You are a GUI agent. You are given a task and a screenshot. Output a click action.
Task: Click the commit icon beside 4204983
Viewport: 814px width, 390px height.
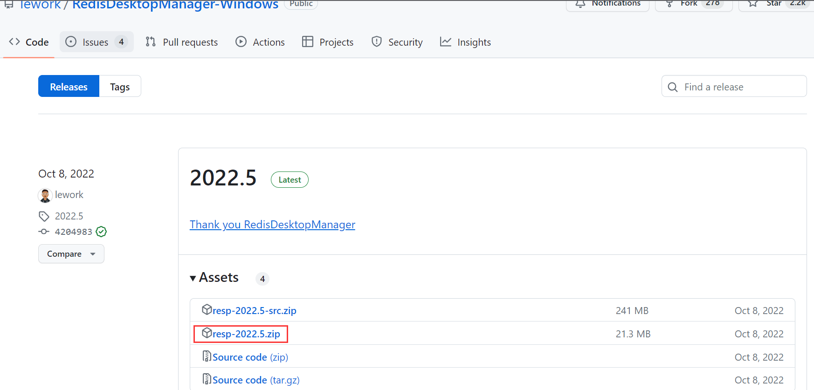[44, 232]
